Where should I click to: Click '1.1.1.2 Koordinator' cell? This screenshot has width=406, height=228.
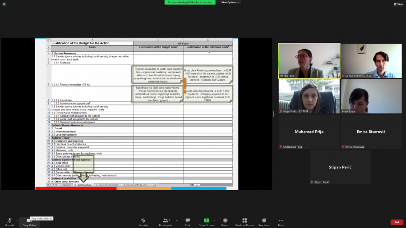pos(92,94)
